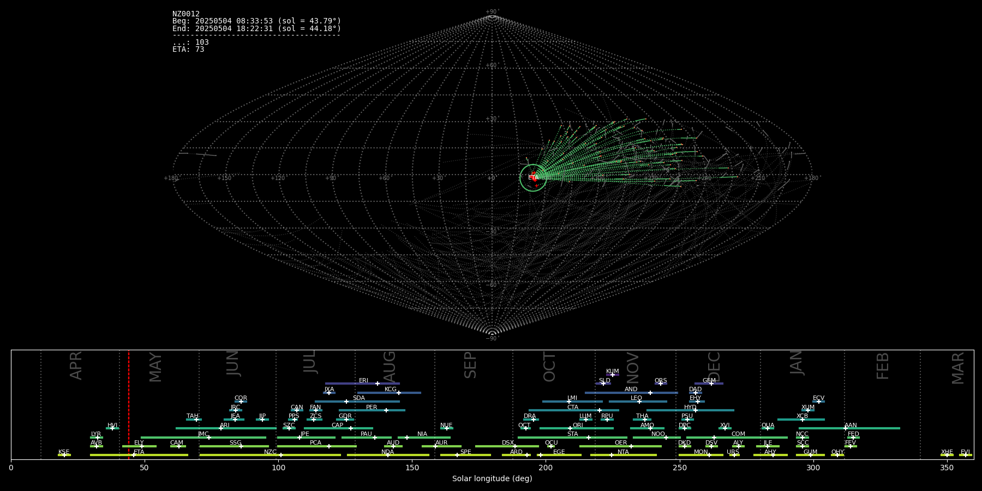This screenshot has width=982, height=491.
Task: Click the GEM shower label in timeline
Action: tap(709, 381)
